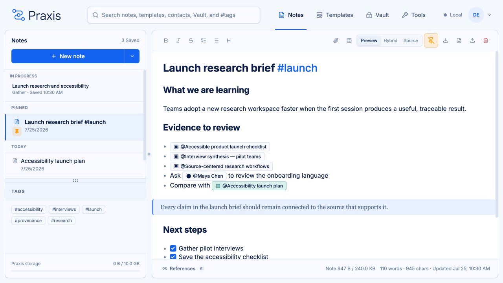Click the #launch tag in the note title
The height and width of the screenshot is (283, 503).
[x=297, y=68]
